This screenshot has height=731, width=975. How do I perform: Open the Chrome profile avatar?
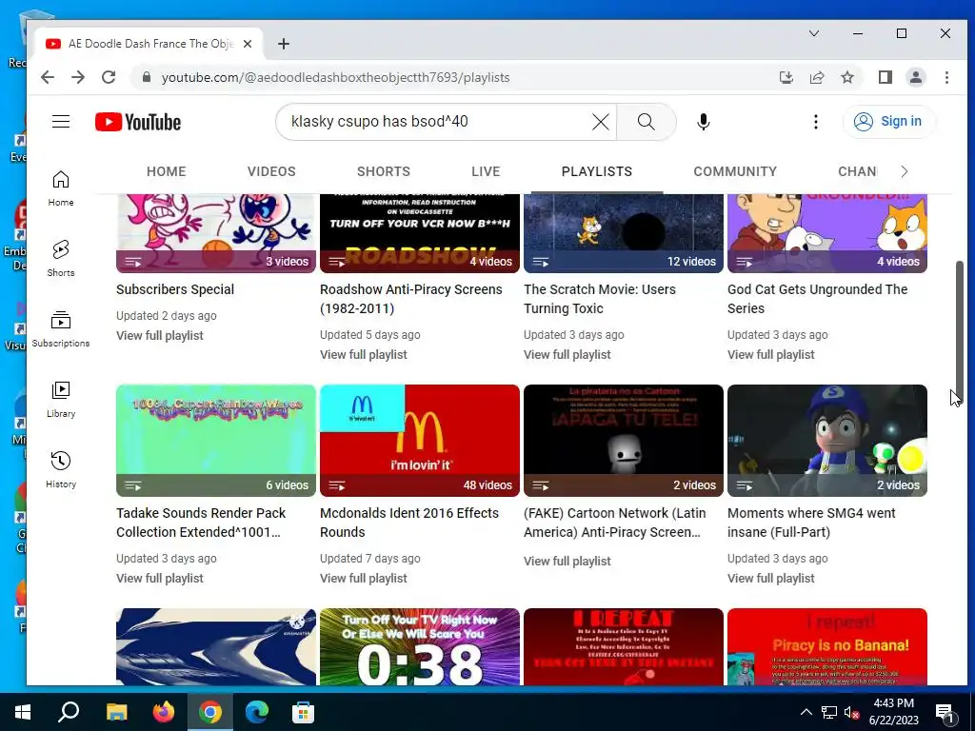[x=915, y=77]
